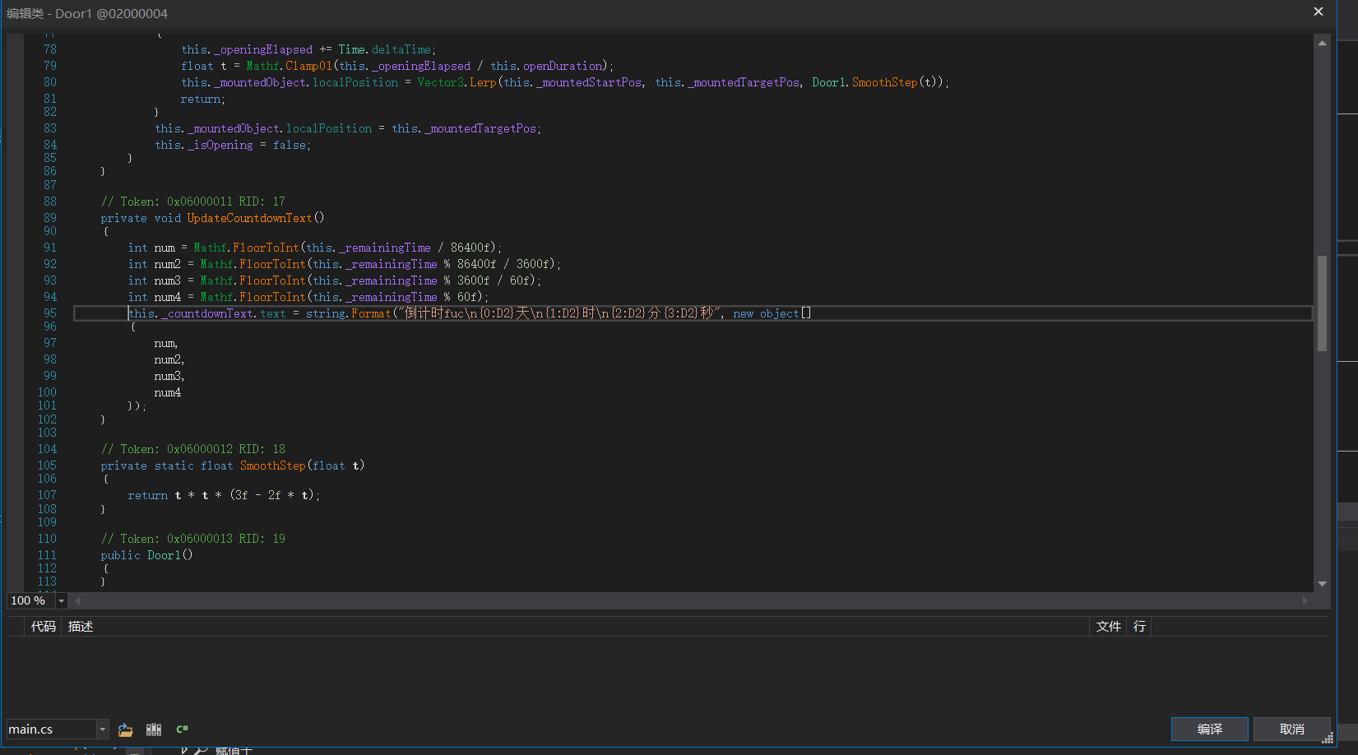Click the 文件 column header
This screenshot has width=1358, height=755.
[1109, 627]
